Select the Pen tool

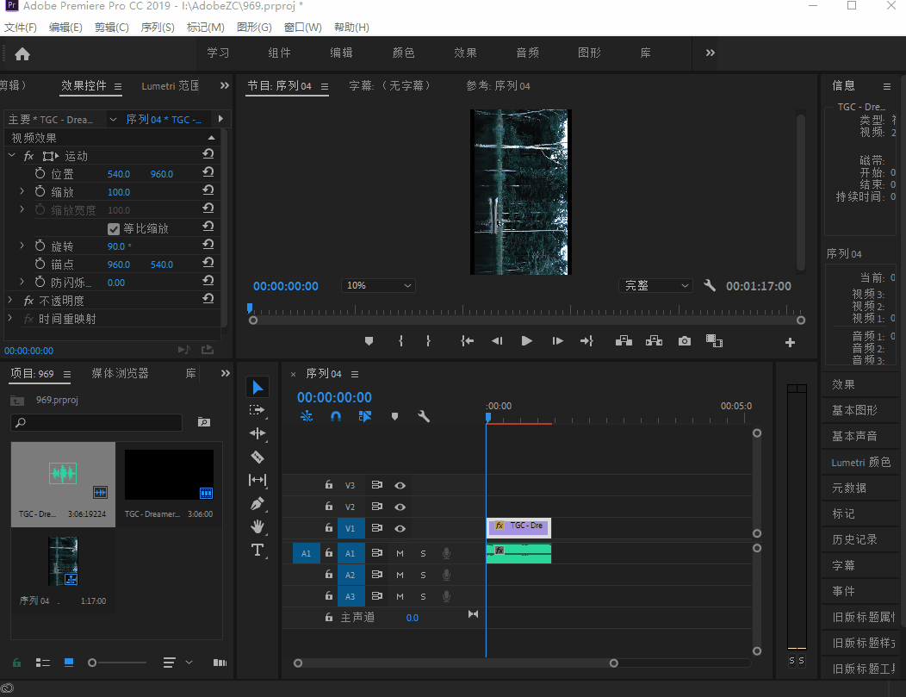click(x=257, y=503)
